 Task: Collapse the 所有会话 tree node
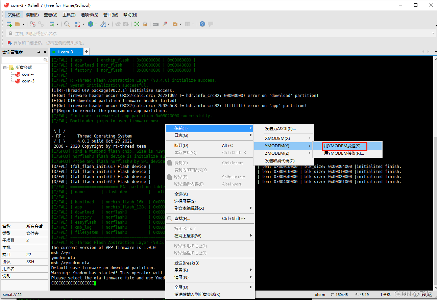coord(5,68)
